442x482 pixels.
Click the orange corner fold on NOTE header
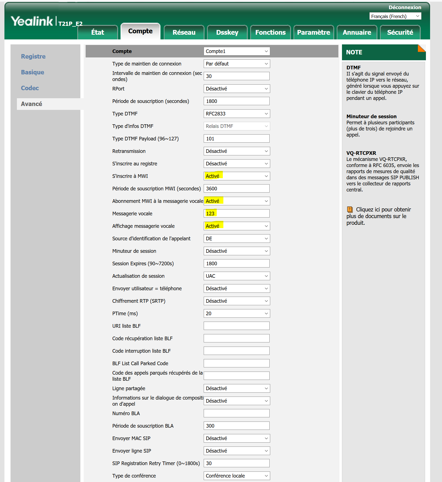coord(421,48)
